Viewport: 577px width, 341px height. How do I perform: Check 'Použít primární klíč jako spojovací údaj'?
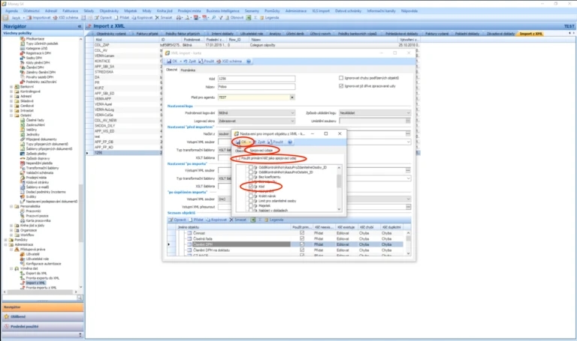point(238,159)
